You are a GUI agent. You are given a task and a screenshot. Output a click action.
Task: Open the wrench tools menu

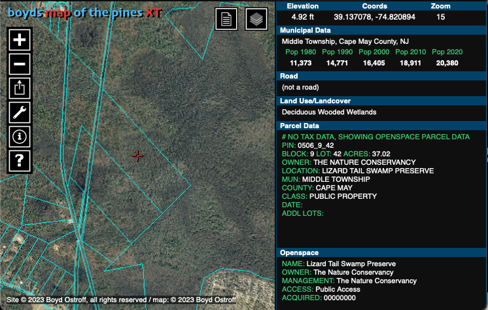pos(20,112)
